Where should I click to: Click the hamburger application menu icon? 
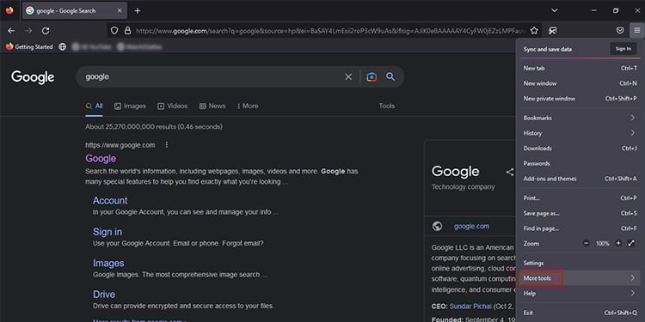tap(636, 31)
